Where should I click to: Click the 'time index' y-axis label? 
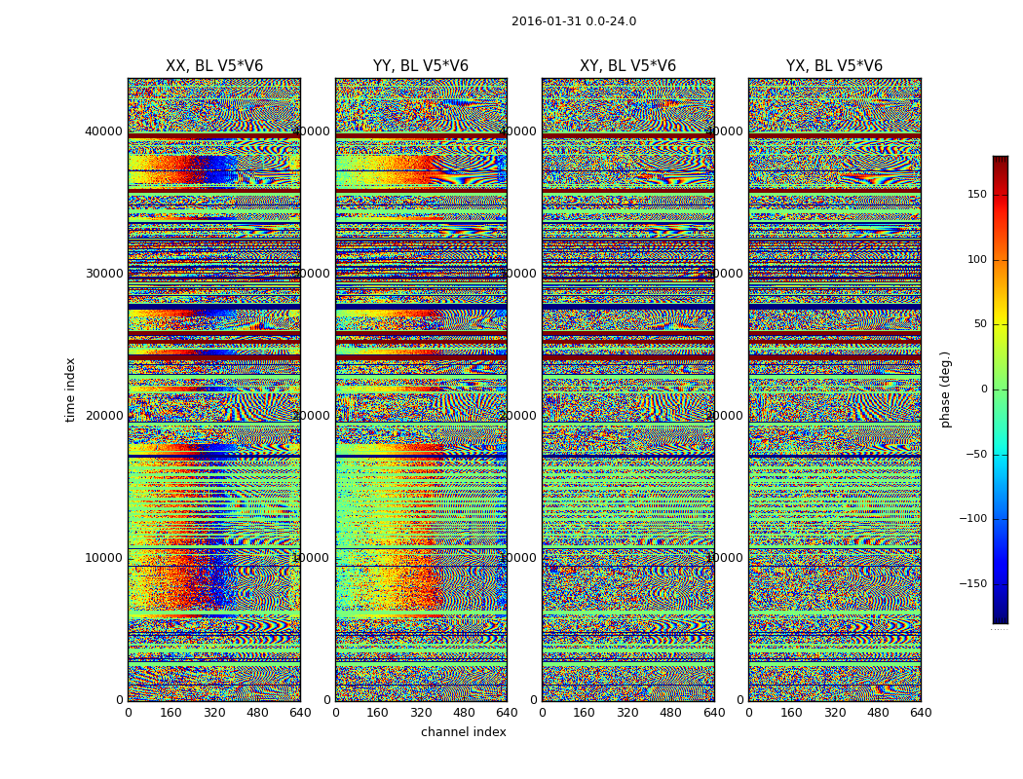(70, 389)
